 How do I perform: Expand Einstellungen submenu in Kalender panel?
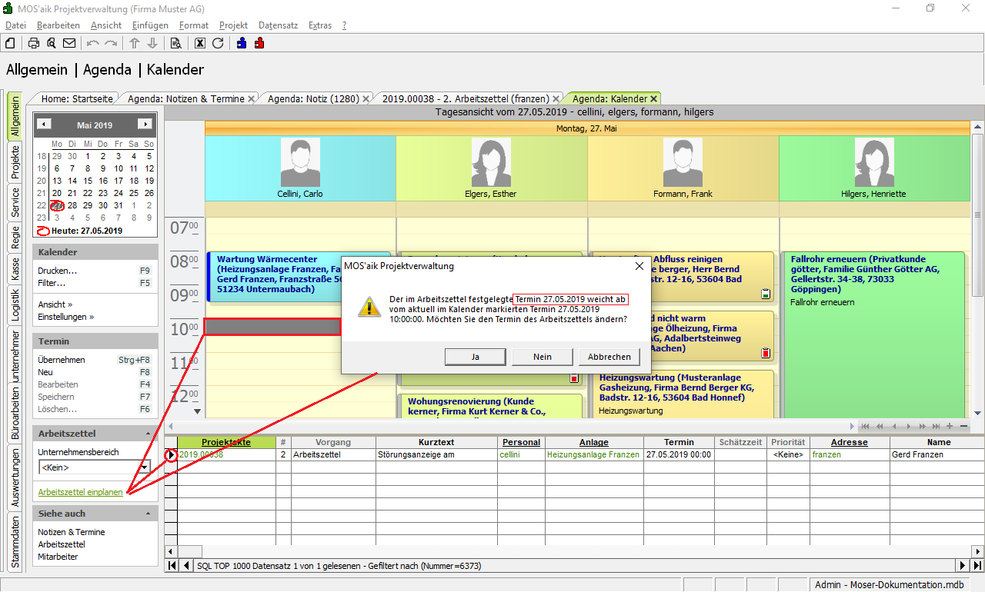[65, 317]
